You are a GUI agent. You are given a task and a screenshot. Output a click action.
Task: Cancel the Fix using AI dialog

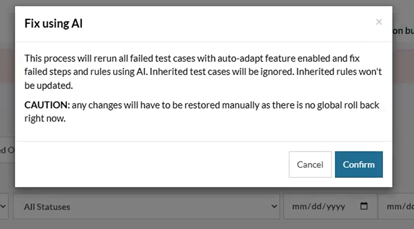tap(310, 165)
